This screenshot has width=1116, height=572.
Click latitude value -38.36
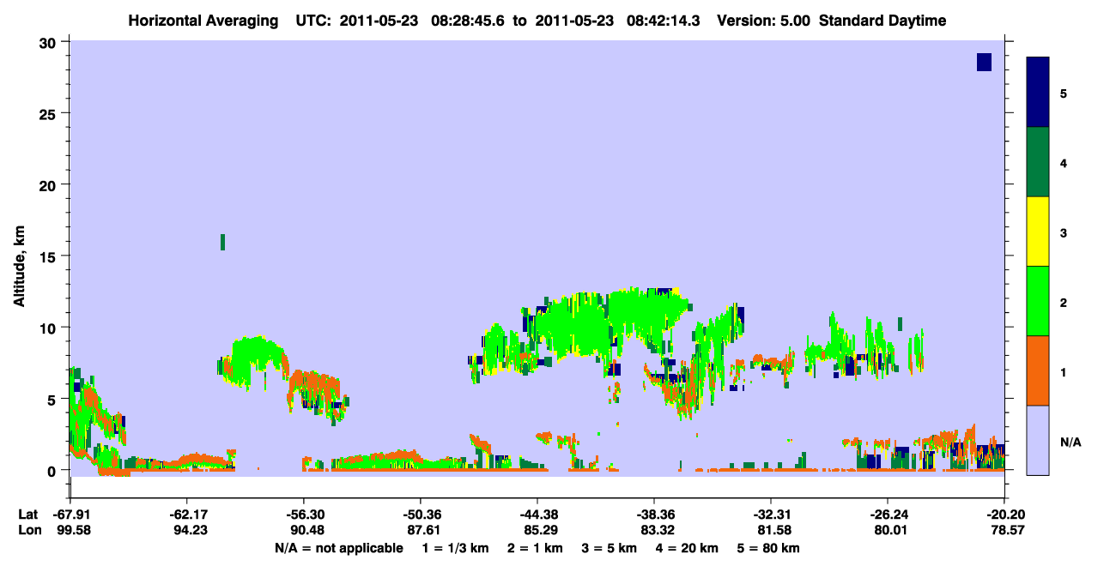tap(654, 515)
